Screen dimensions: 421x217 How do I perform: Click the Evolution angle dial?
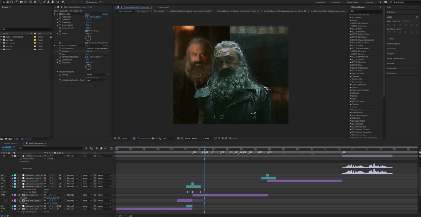(88, 67)
